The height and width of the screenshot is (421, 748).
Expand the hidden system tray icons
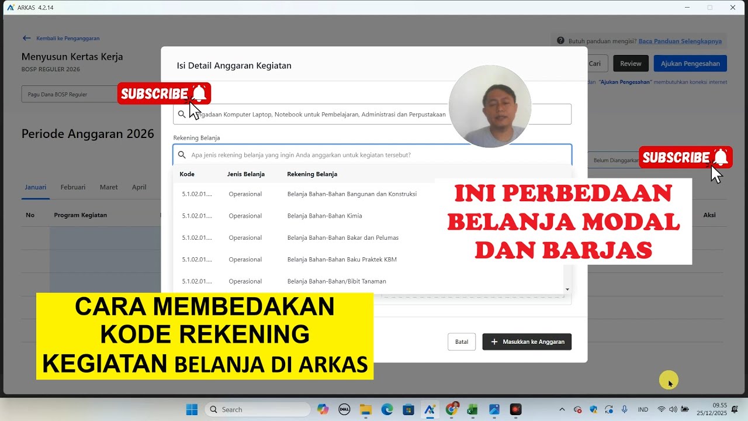[x=562, y=409]
